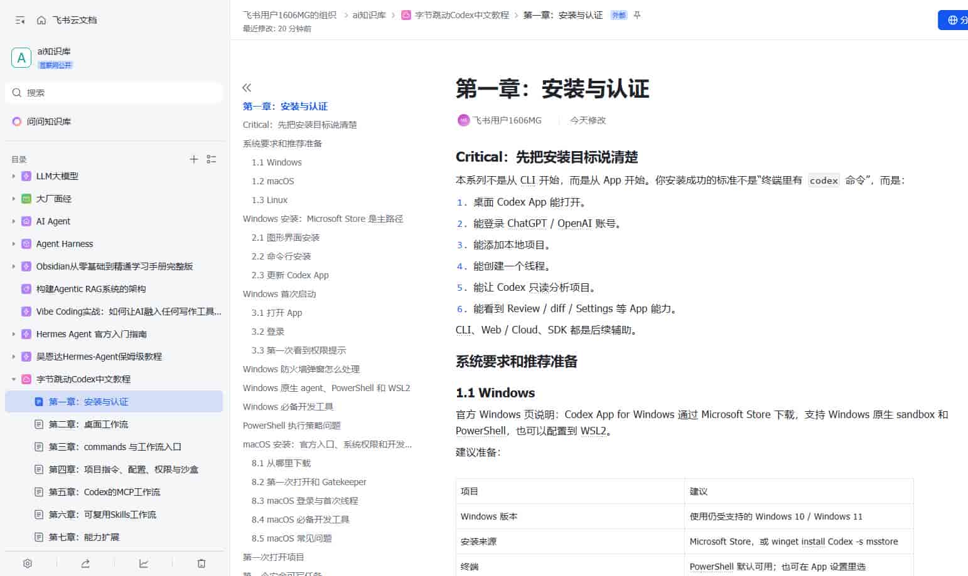Jump to outline item 1.2 macOS
The height and width of the screenshot is (576, 968).
tap(273, 181)
